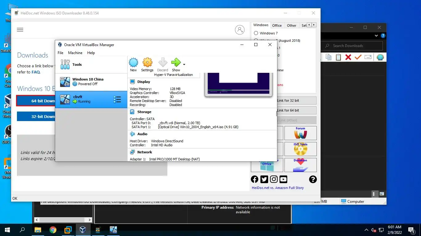Select the running cbvft virtual machine
This screenshot has height=236, width=421.
click(x=91, y=99)
